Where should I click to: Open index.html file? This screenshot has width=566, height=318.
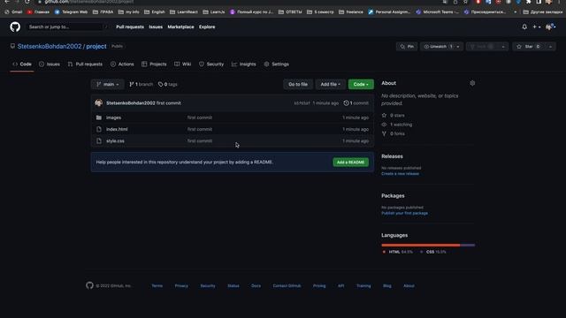coord(117,129)
